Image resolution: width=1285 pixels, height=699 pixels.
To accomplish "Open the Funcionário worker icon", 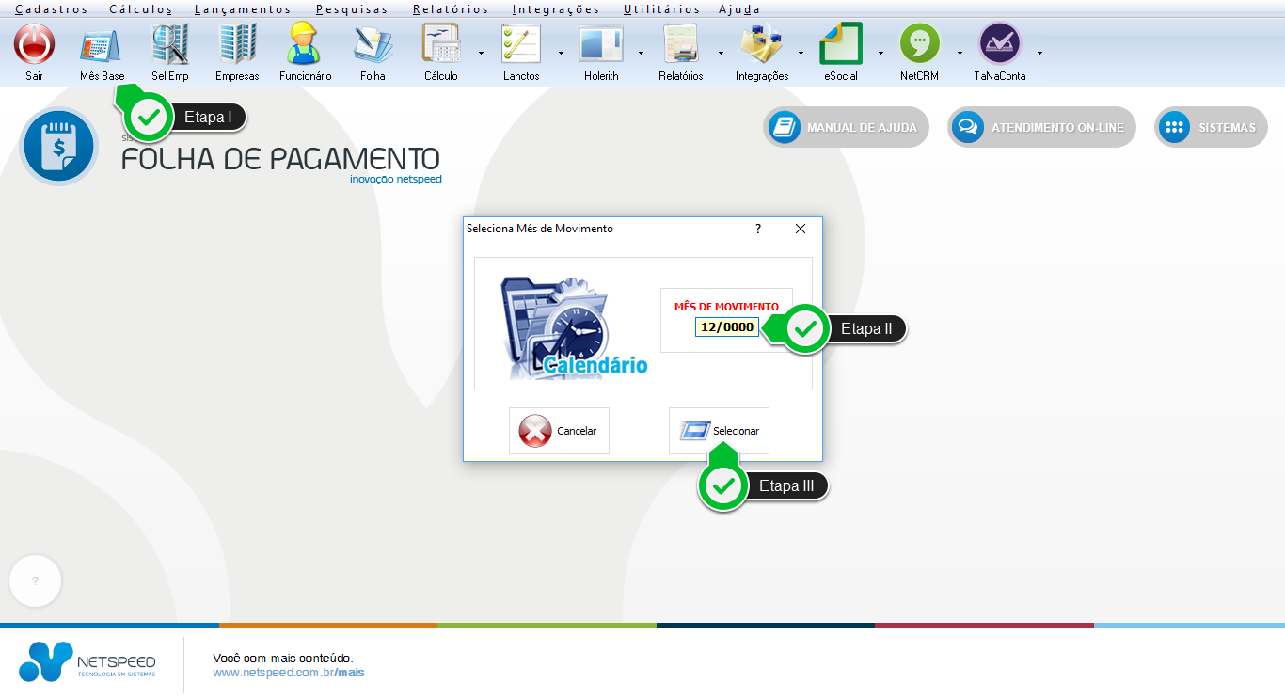I will tap(305, 45).
